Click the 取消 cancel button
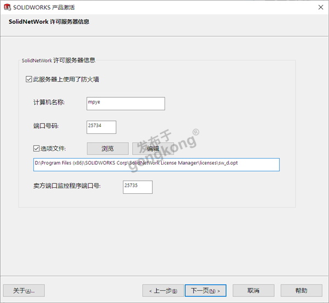This screenshot has width=329, height=303. pyautogui.click(x=253, y=290)
